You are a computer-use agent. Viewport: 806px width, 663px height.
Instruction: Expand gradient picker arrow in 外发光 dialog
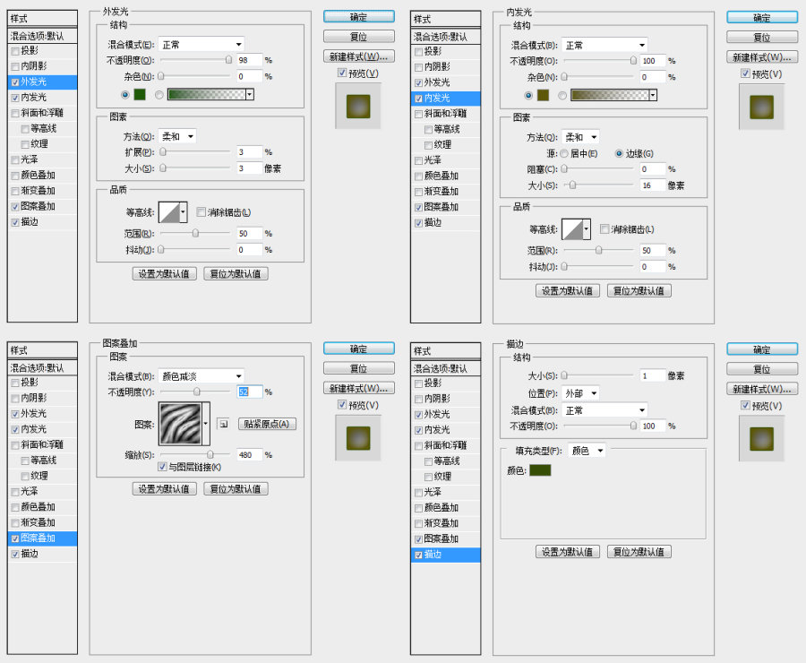coord(250,94)
